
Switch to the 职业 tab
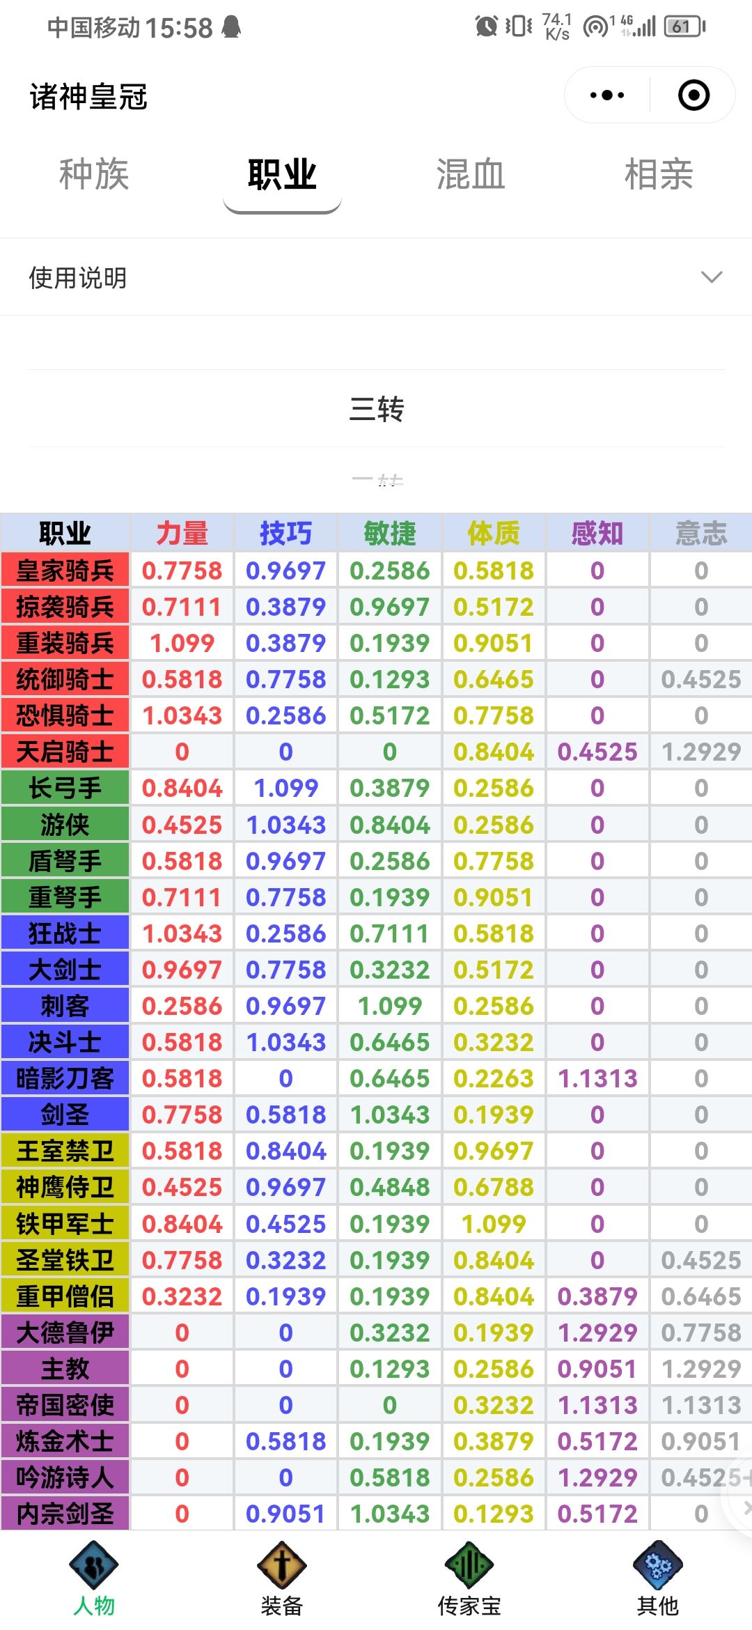click(282, 174)
